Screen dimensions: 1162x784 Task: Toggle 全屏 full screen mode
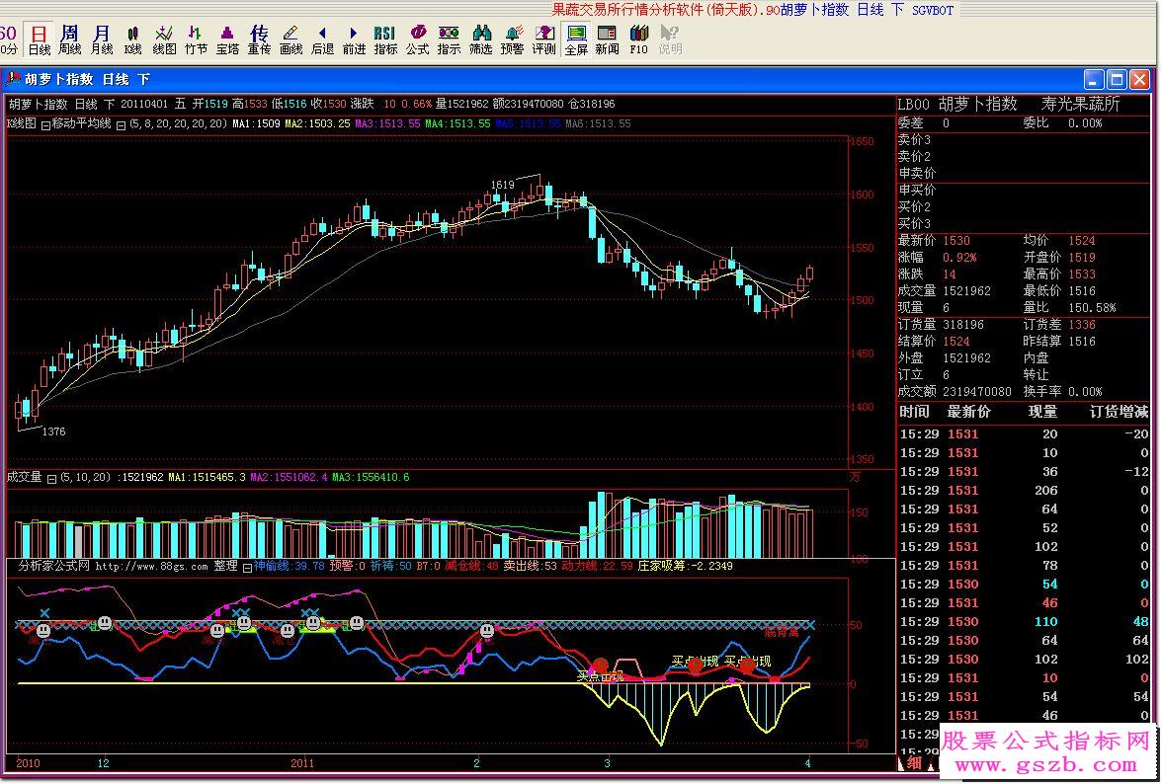[576, 39]
